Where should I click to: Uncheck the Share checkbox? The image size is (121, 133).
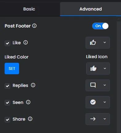[7, 120]
